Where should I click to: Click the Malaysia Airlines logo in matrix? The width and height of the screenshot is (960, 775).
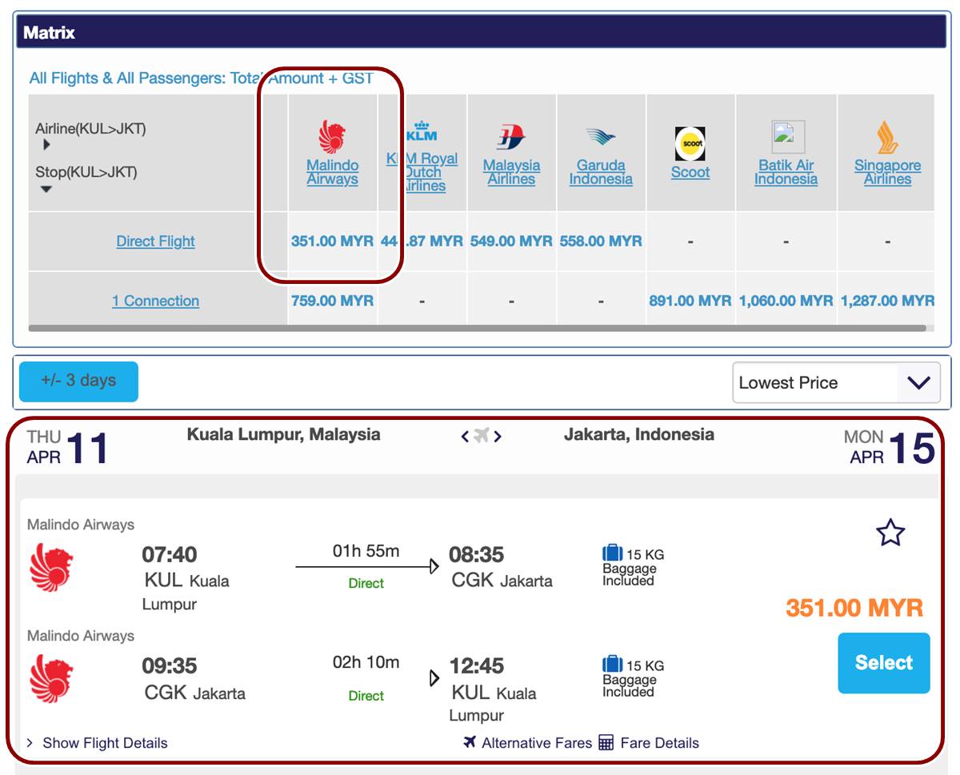[x=510, y=138]
